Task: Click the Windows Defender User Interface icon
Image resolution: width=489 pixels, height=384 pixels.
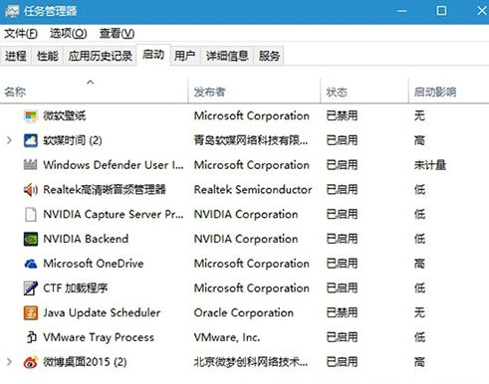Action: pyautogui.click(x=30, y=165)
